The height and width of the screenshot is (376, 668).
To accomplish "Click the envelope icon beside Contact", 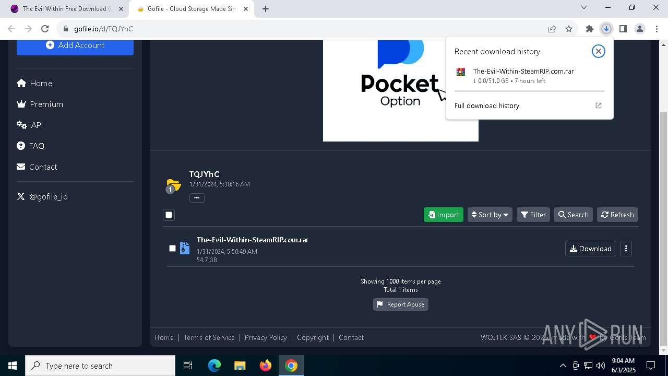I will [x=21, y=167].
